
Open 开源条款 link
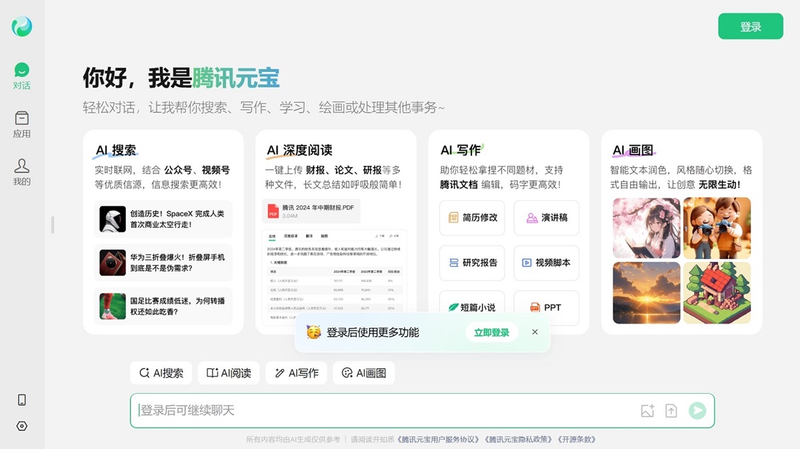click(575, 440)
